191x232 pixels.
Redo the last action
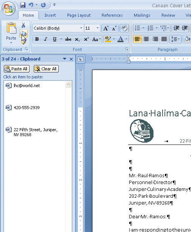(x=43, y=5)
